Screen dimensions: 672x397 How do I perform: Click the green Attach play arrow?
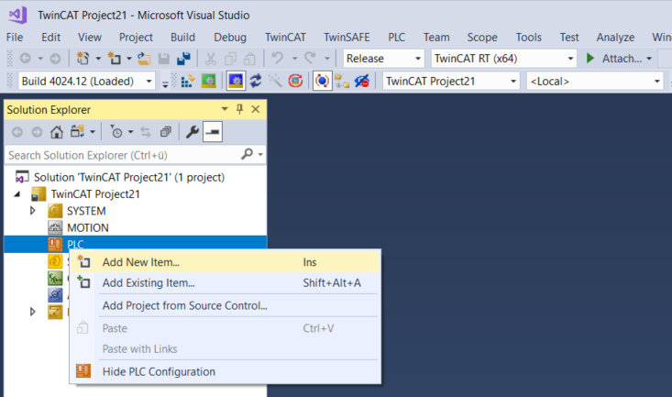[590, 59]
